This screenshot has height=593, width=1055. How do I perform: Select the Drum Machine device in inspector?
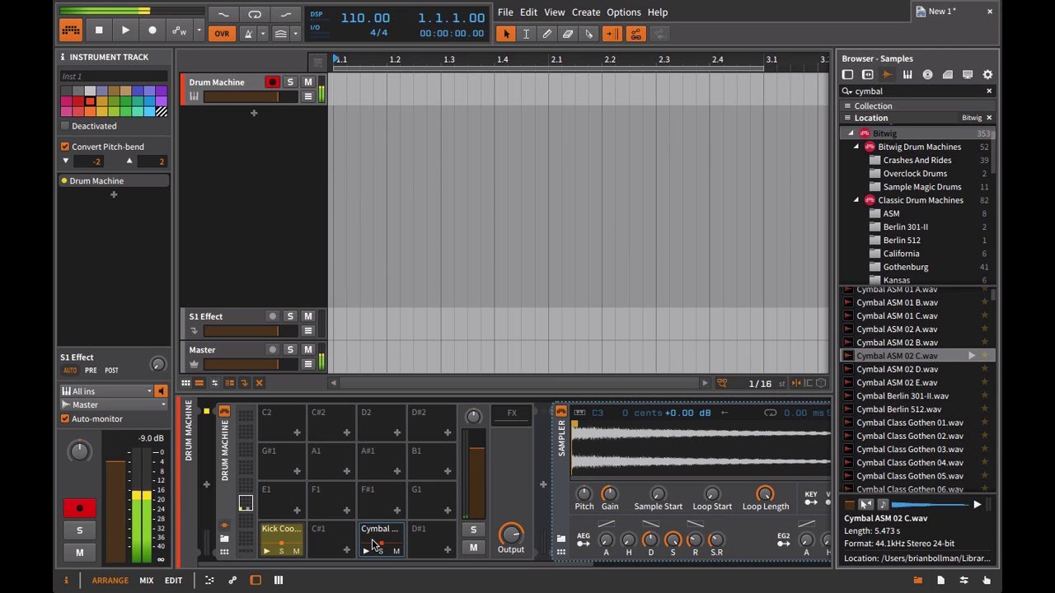pos(113,181)
